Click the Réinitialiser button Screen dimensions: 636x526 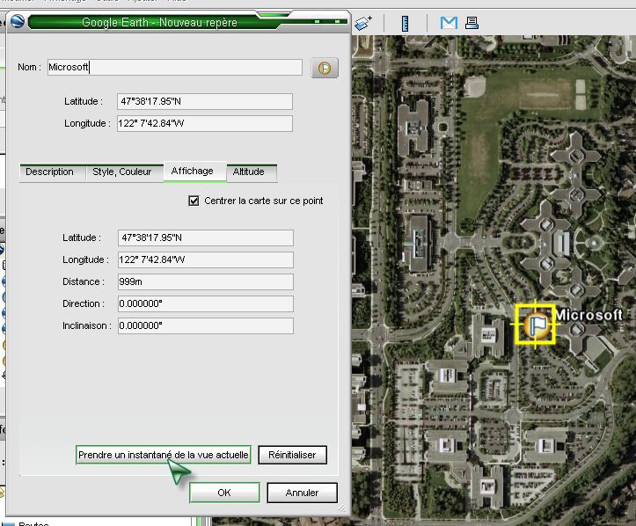292,455
